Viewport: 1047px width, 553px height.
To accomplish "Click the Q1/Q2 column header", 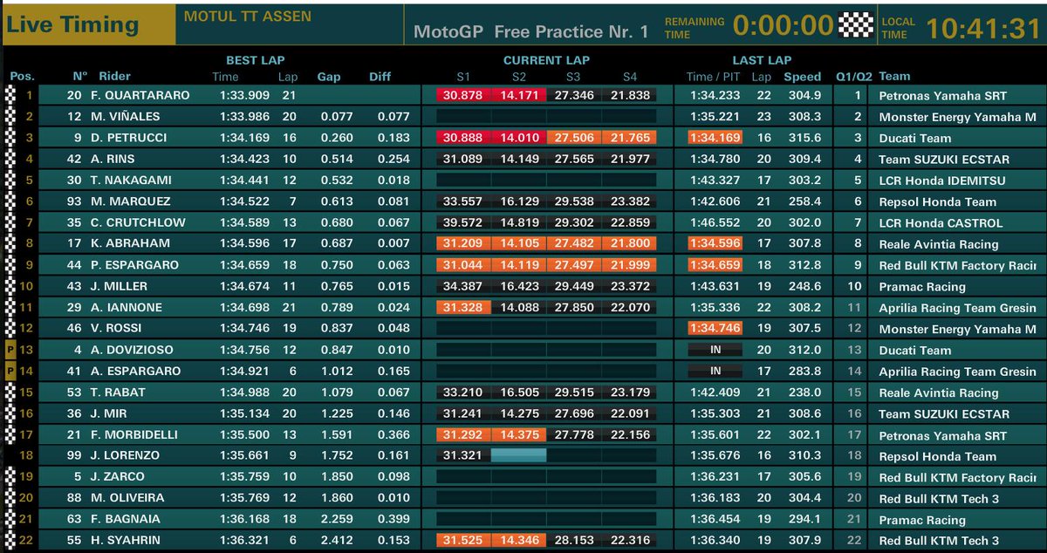I will [x=854, y=77].
